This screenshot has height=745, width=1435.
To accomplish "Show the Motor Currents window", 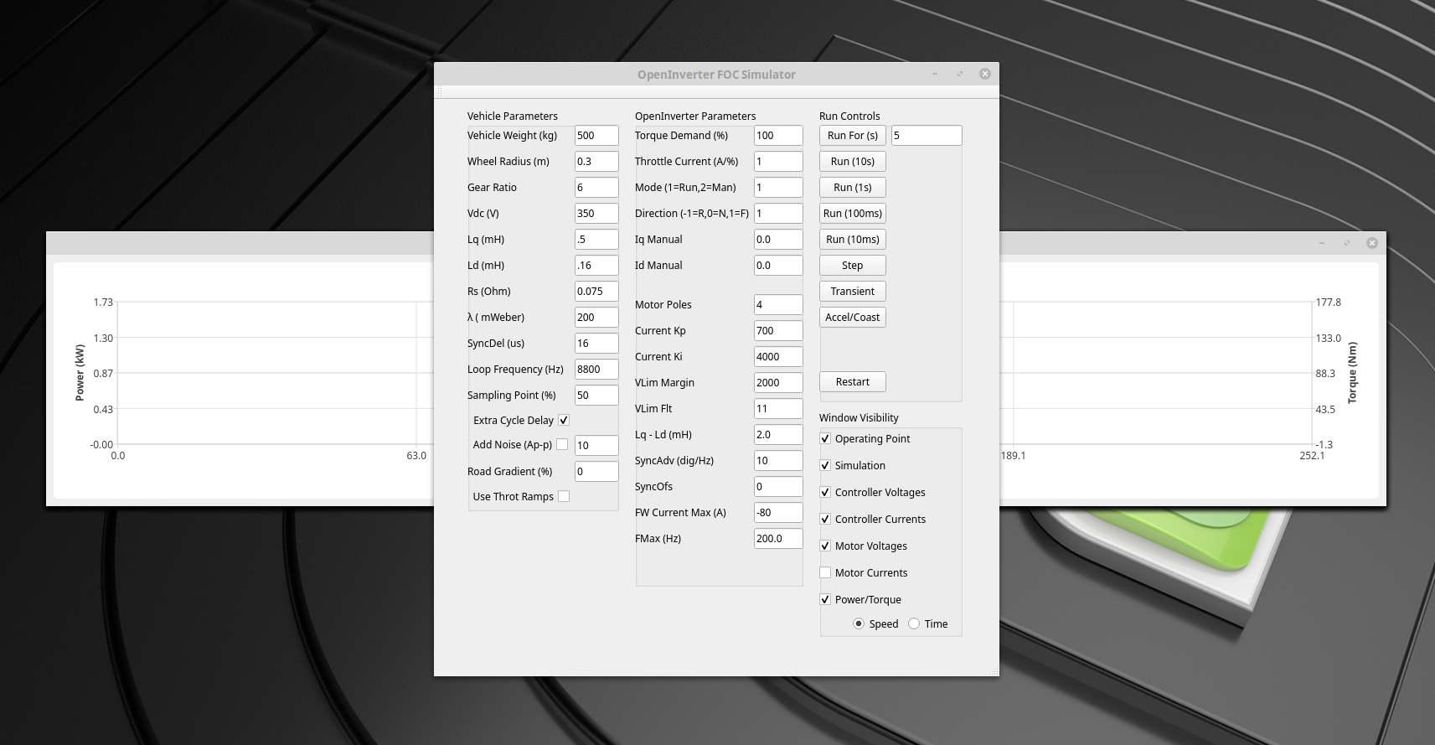I will pyautogui.click(x=825, y=573).
